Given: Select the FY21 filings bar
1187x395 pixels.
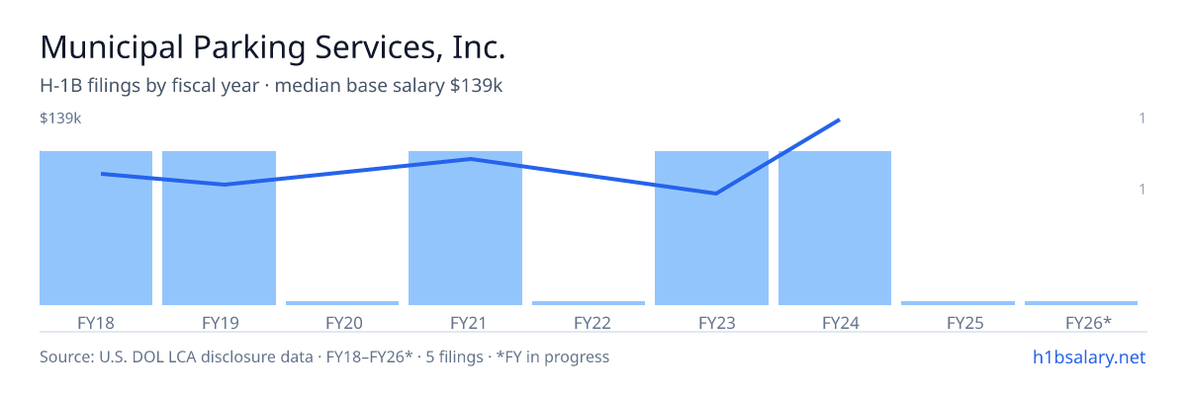Looking at the screenshot, I should pyautogui.click(x=465, y=228).
